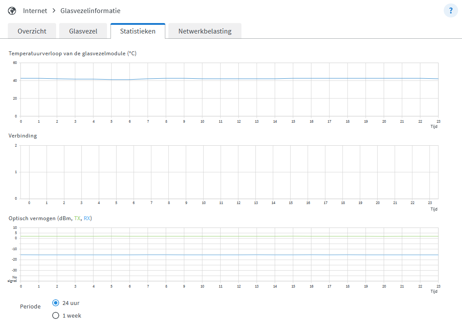The width and height of the screenshot is (462, 325).
Task: Click the Tijd label under Verbinding chart
Action: coord(434,209)
